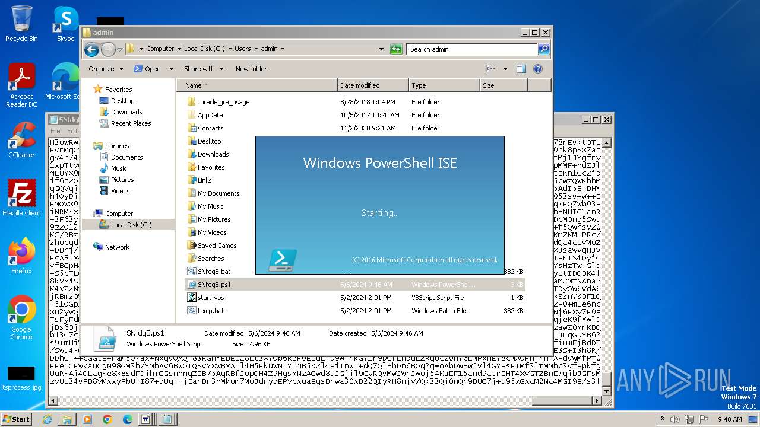The image size is (760, 427).
Task: Select .oracle_jre_usage folder
Action: pyautogui.click(x=223, y=102)
